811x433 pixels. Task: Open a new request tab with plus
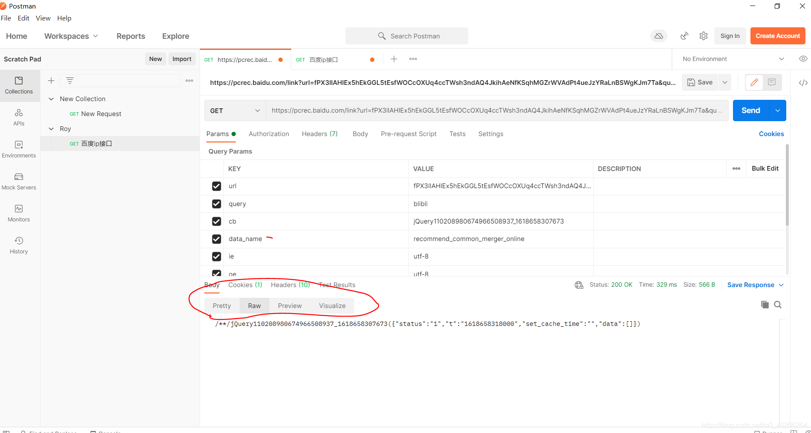(394, 59)
